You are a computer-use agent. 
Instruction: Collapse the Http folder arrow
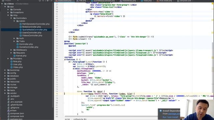[8, 15]
